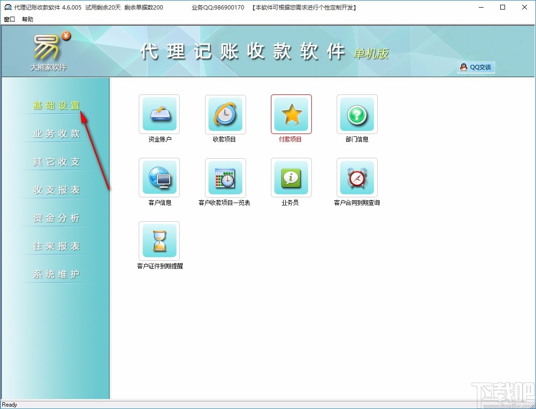This screenshot has height=409, width=536.
Task: Click the Ready status bar text
Action: 10,405
